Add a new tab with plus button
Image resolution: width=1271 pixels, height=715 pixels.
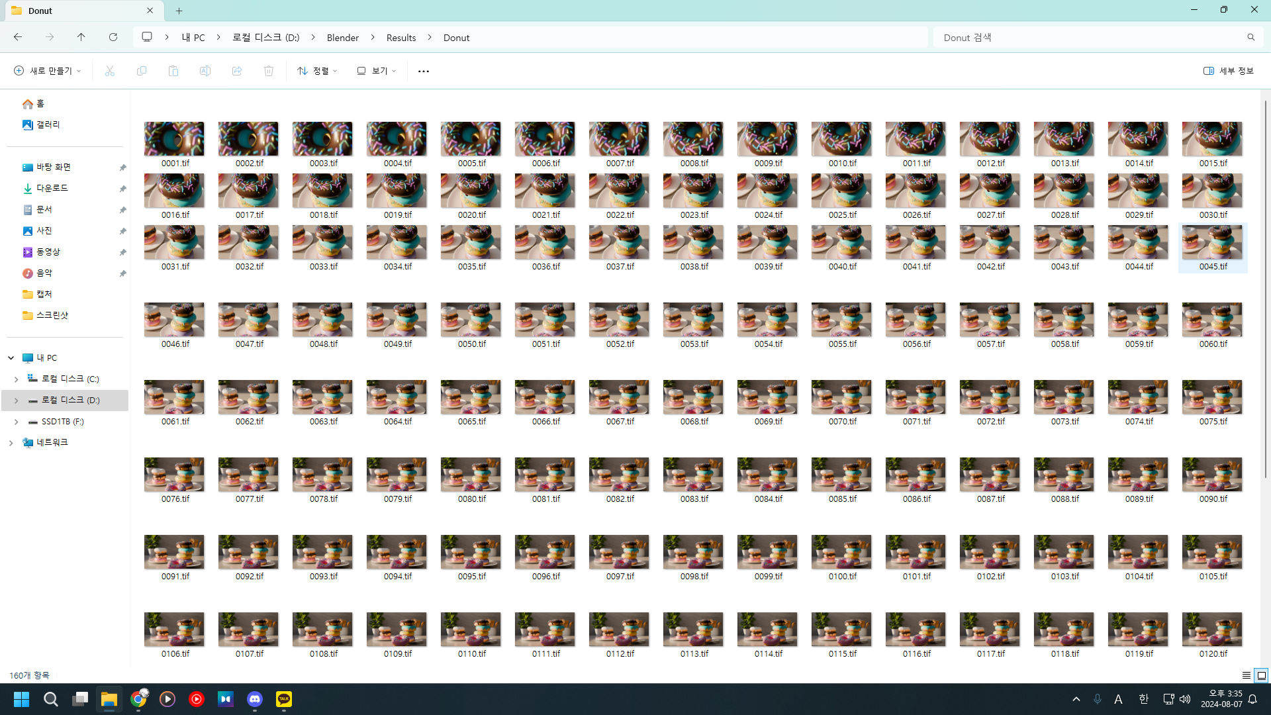(179, 11)
